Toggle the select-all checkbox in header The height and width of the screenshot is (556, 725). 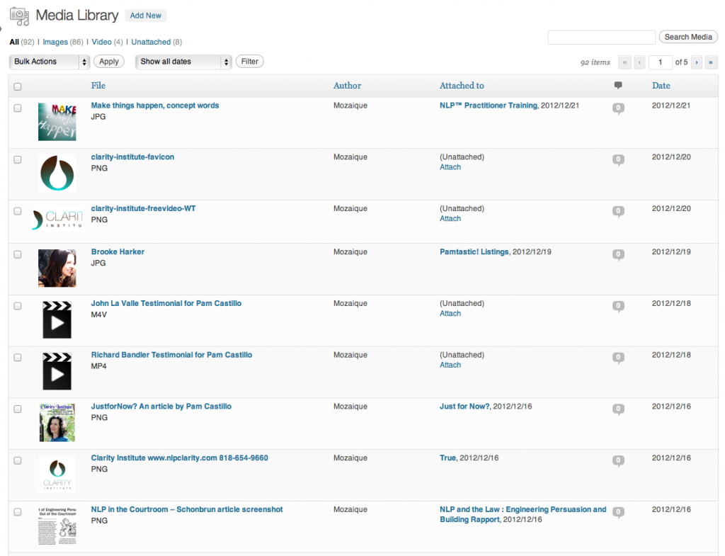tap(18, 85)
